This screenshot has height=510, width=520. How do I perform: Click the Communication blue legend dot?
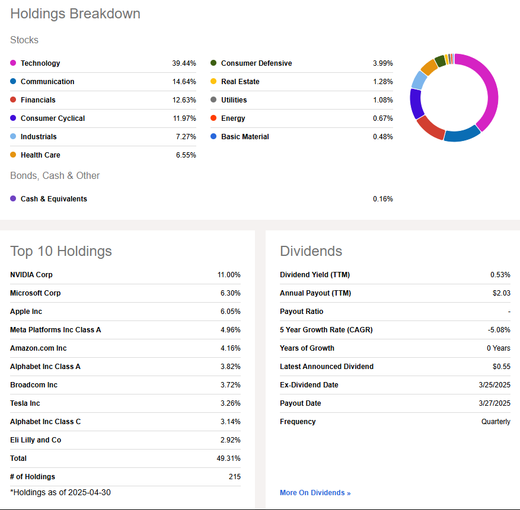click(x=13, y=82)
